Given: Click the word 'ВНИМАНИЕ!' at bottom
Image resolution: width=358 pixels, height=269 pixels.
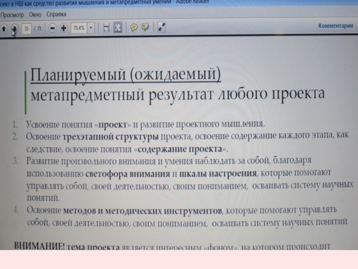Looking at the screenshot, I should pos(39,246).
